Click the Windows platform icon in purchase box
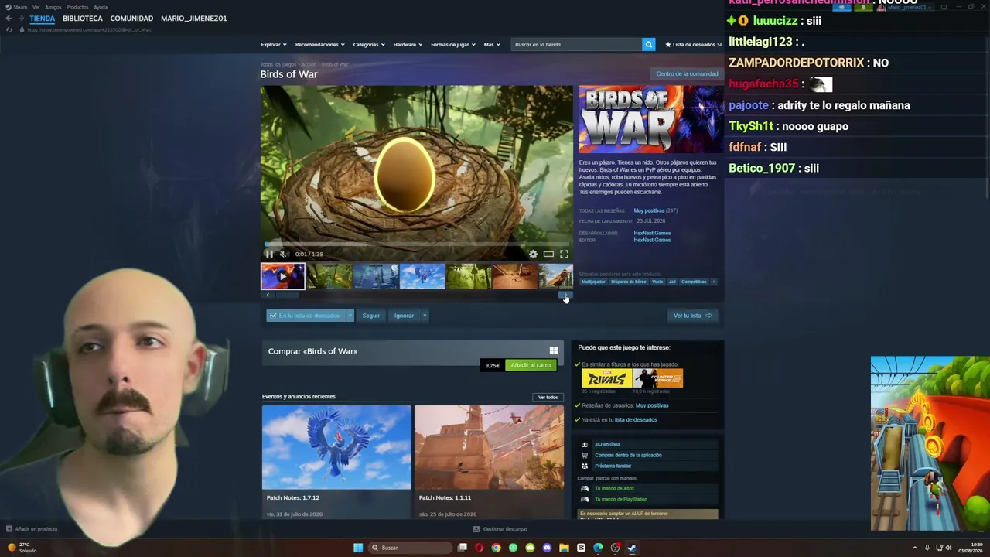 coord(553,350)
